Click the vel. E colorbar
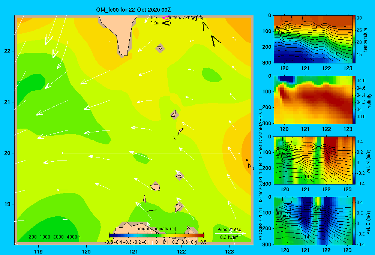375x255 pixels. 354,221
